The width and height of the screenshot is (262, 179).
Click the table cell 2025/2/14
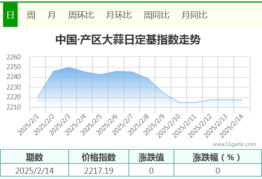pos(35,170)
